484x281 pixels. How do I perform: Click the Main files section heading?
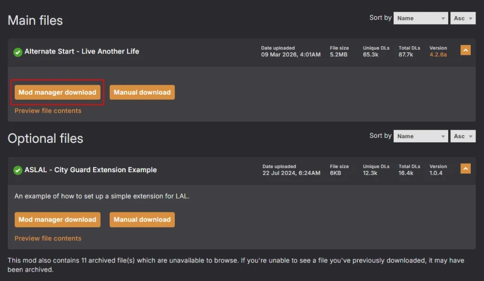(x=35, y=20)
